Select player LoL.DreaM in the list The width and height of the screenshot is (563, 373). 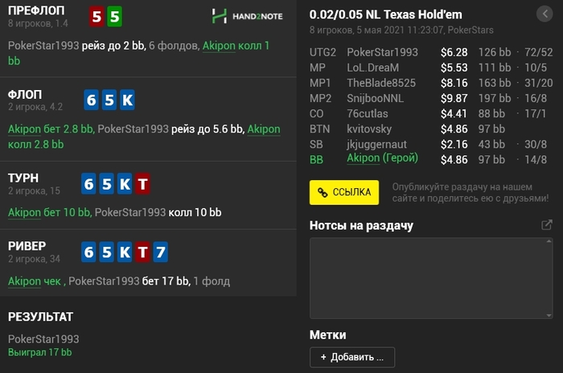point(372,68)
